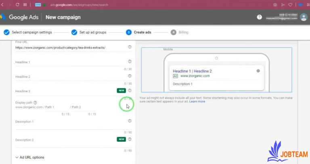Click the Learn more link
This screenshot has width=310, height=164.
point(197,102)
